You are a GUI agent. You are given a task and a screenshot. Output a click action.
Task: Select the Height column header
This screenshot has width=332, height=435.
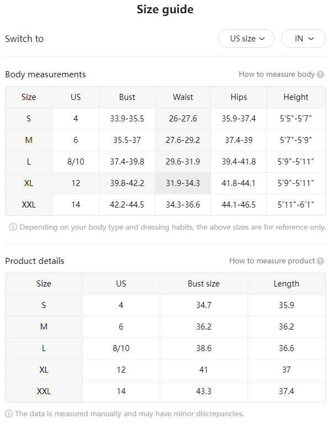click(296, 97)
